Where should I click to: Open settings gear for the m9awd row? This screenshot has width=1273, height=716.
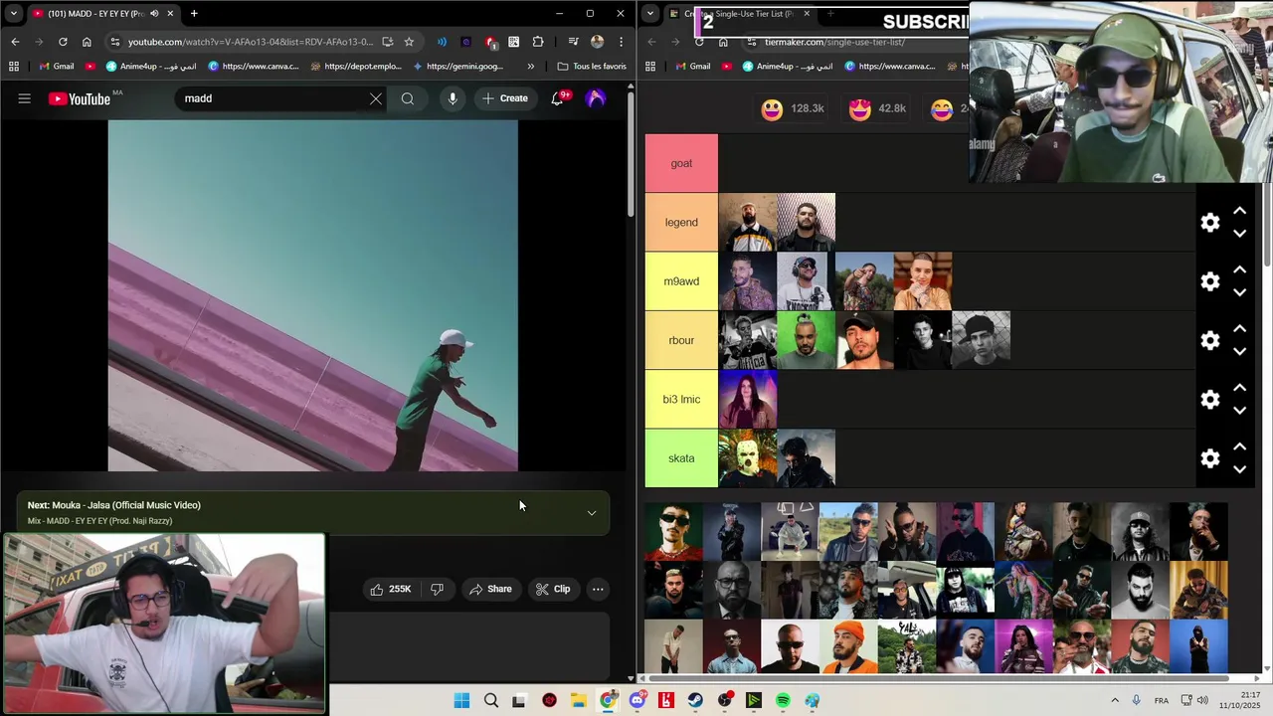coord(1210,281)
